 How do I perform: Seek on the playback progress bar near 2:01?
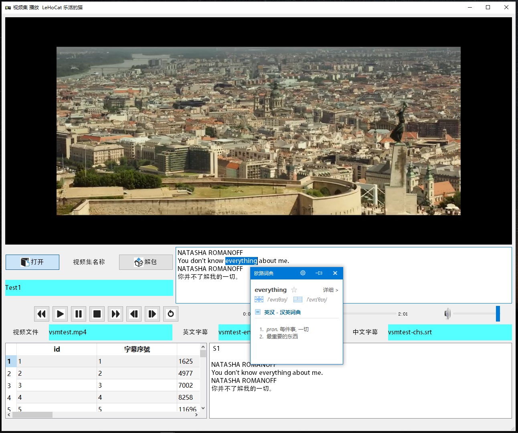pos(369,314)
